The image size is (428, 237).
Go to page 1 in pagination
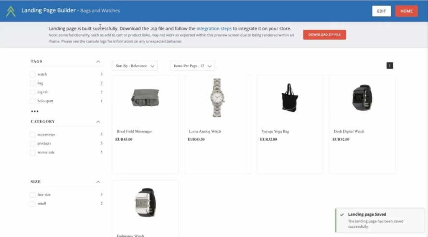[x=390, y=66]
